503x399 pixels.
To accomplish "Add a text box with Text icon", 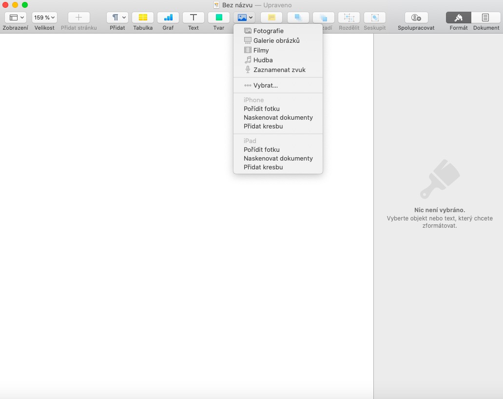I will coord(193,18).
